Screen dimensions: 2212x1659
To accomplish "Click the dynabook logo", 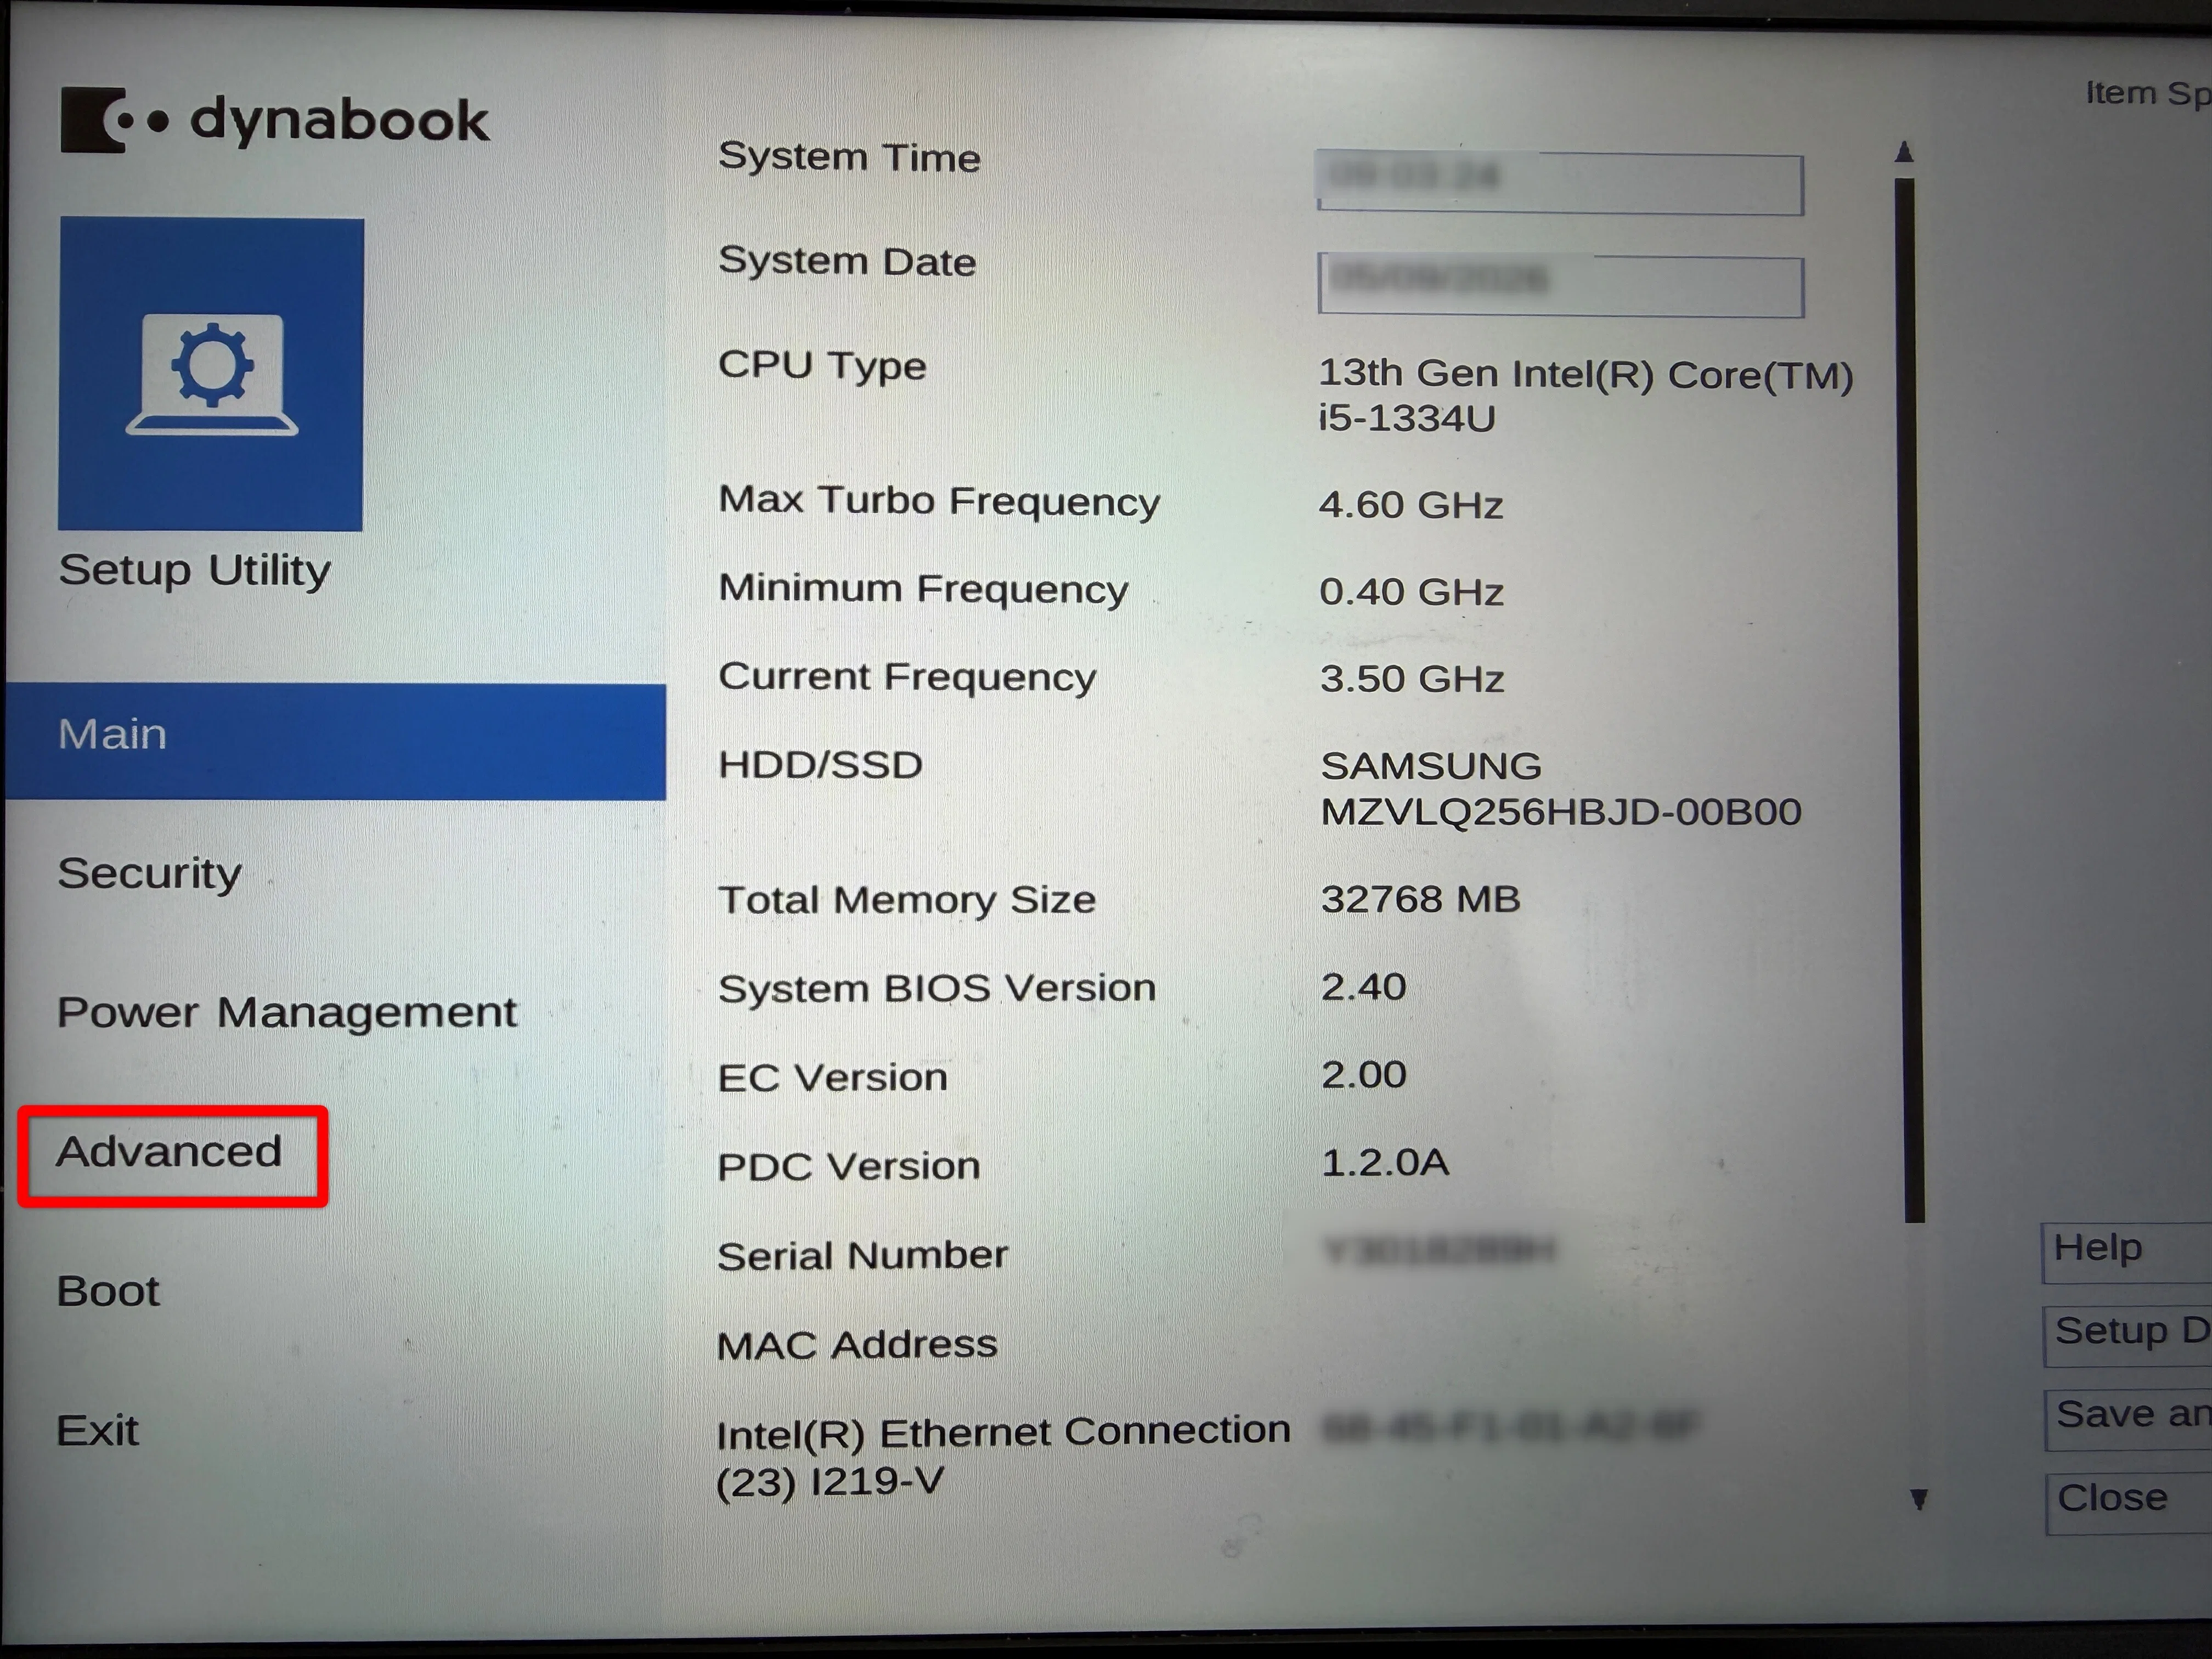I will (x=275, y=120).
